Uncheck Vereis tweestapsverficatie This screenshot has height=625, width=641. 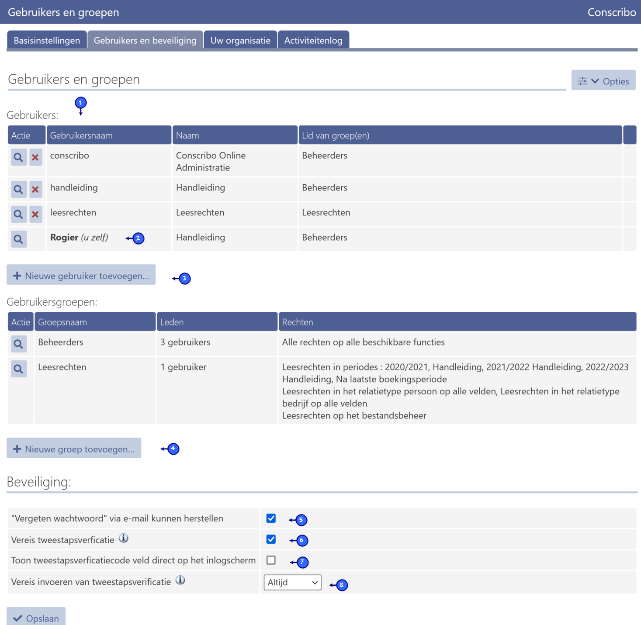click(x=271, y=539)
